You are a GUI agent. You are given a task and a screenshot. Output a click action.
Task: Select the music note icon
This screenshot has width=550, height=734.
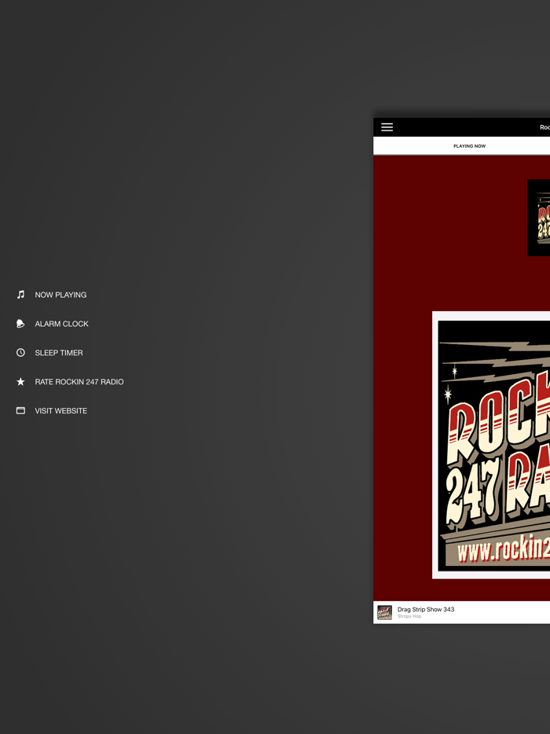tap(20, 295)
